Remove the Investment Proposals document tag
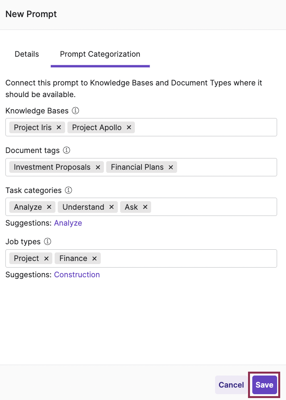Image resolution: width=286 pixels, height=400 pixels. tap(98, 167)
